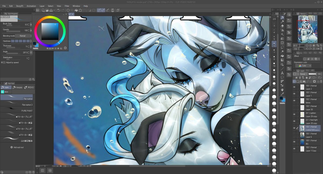Screen dimensions: 323x174
Task: Hide the Layer 29 copy eye icon
Action: [294, 114]
